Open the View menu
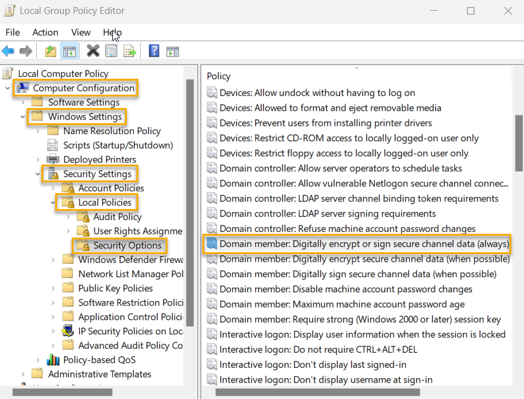 80,32
